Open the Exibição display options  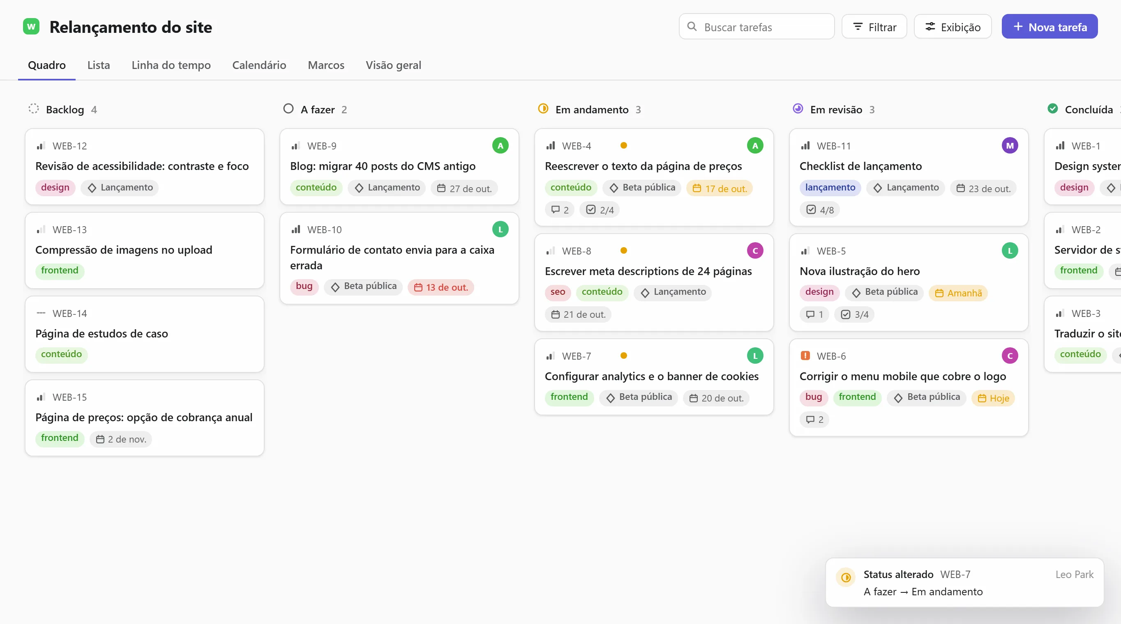pos(953,27)
